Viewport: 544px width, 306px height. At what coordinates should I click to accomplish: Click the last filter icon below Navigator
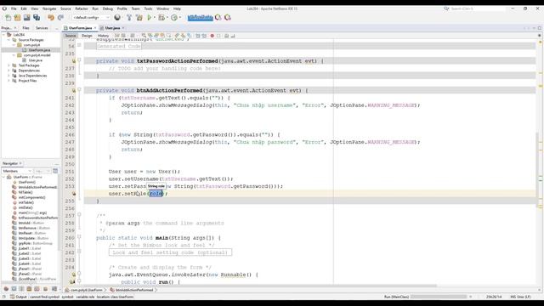tap(54, 289)
